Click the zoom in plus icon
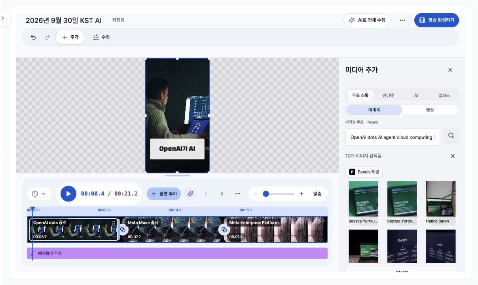Viewport: 478px width, 285px height. tap(302, 194)
